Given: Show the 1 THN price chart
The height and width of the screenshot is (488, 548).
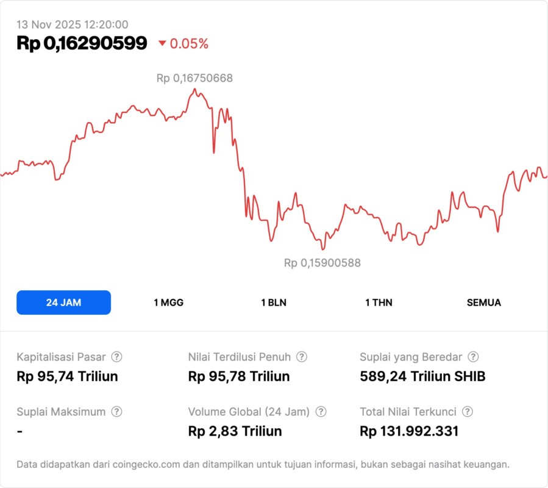Looking at the screenshot, I should (x=379, y=303).
